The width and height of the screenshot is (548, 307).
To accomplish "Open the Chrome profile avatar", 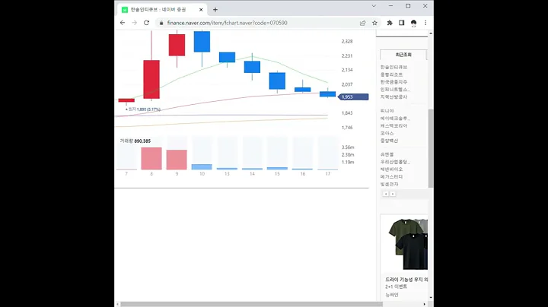I will point(413,23).
